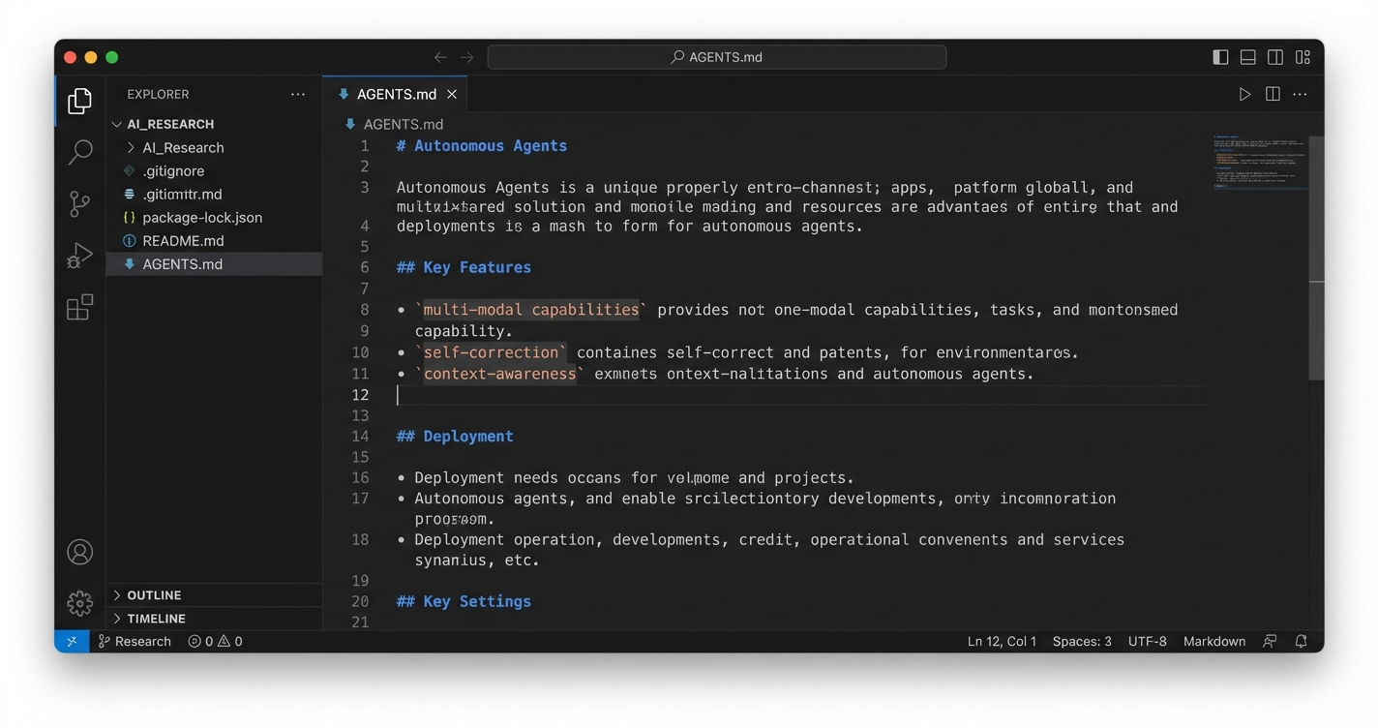The image size is (1378, 728).
Task: Click the Run button above the editor
Action: [x=1244, y=94]
